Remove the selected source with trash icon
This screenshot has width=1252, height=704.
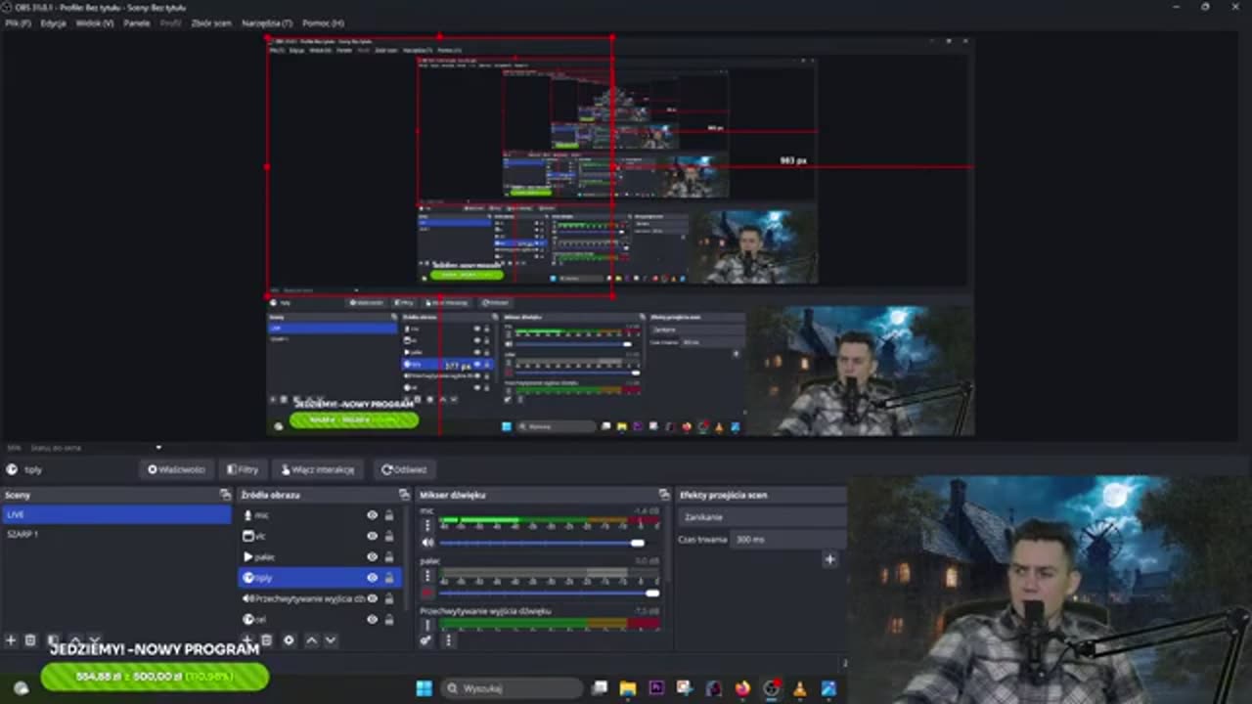click(266, 640)
